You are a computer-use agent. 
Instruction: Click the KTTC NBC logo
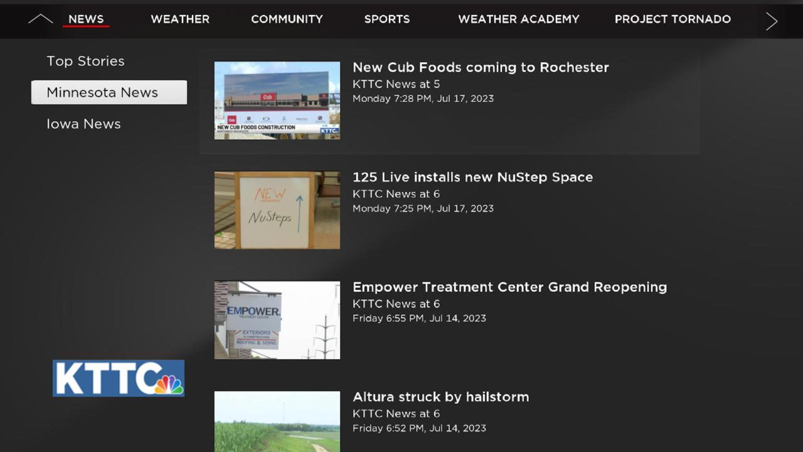pyautogui.click(x=119, y=378)
